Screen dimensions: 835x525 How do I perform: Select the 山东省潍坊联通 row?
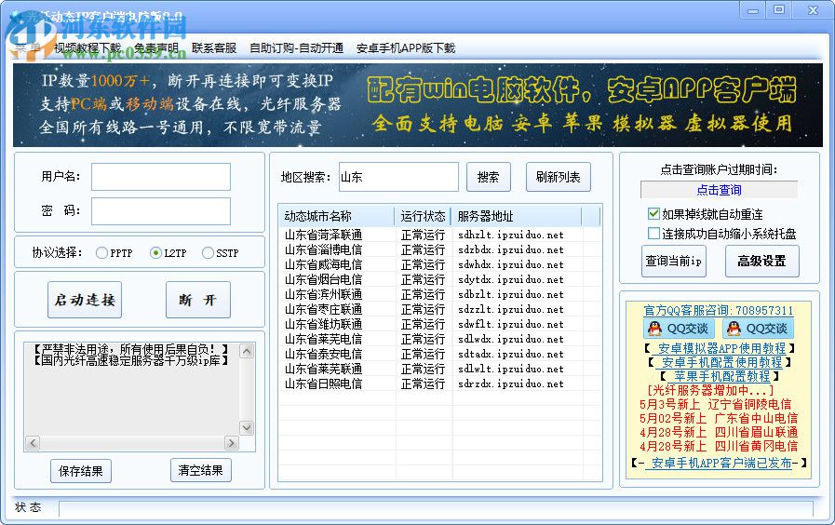click(x=440, y=324)
